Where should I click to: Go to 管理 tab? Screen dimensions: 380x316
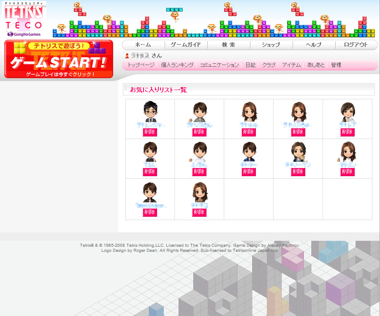tap(336, 65)
